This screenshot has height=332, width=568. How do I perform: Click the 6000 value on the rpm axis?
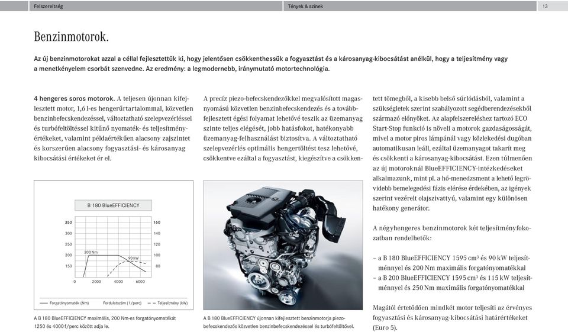140,282
